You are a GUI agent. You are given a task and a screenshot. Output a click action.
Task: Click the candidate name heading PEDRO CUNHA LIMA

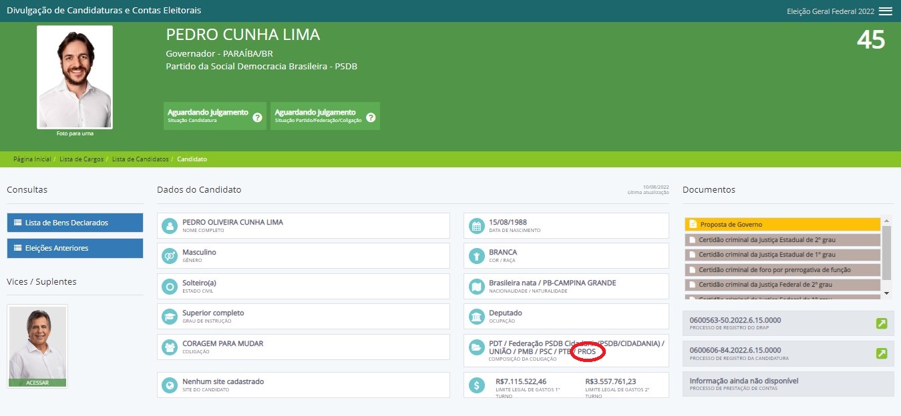coord(243,35)
